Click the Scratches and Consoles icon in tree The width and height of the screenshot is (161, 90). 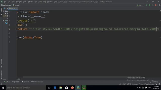coord(6,23)
